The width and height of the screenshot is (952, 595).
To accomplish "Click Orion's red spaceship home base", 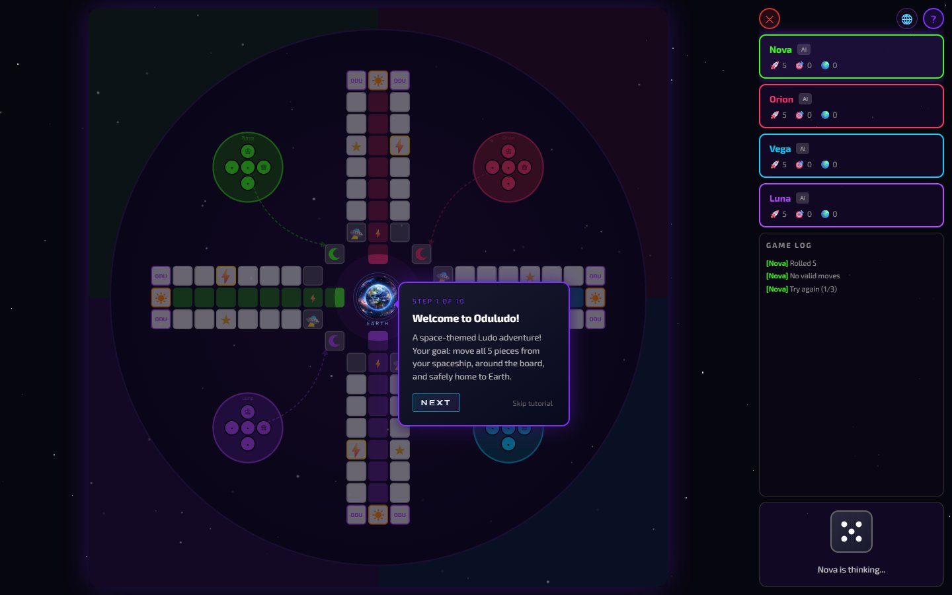I will pyautogui.click(x=508, y=167).
